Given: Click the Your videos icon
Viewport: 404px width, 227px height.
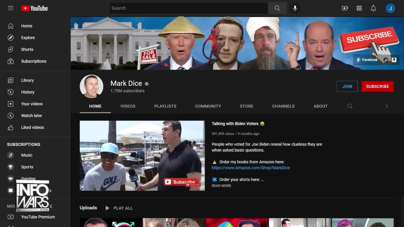Looking at the screenshot, I should (x=11, y=104).
